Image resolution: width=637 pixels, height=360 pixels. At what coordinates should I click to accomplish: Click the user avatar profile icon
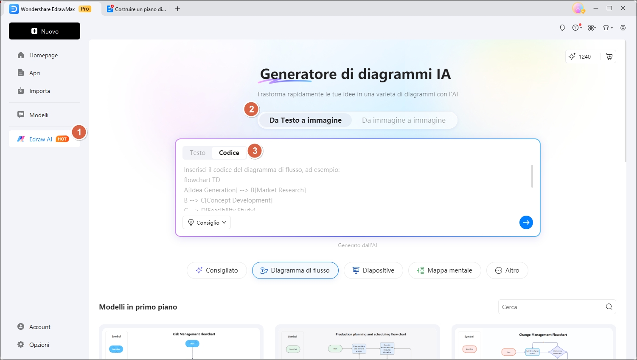[x=578, y=8]
